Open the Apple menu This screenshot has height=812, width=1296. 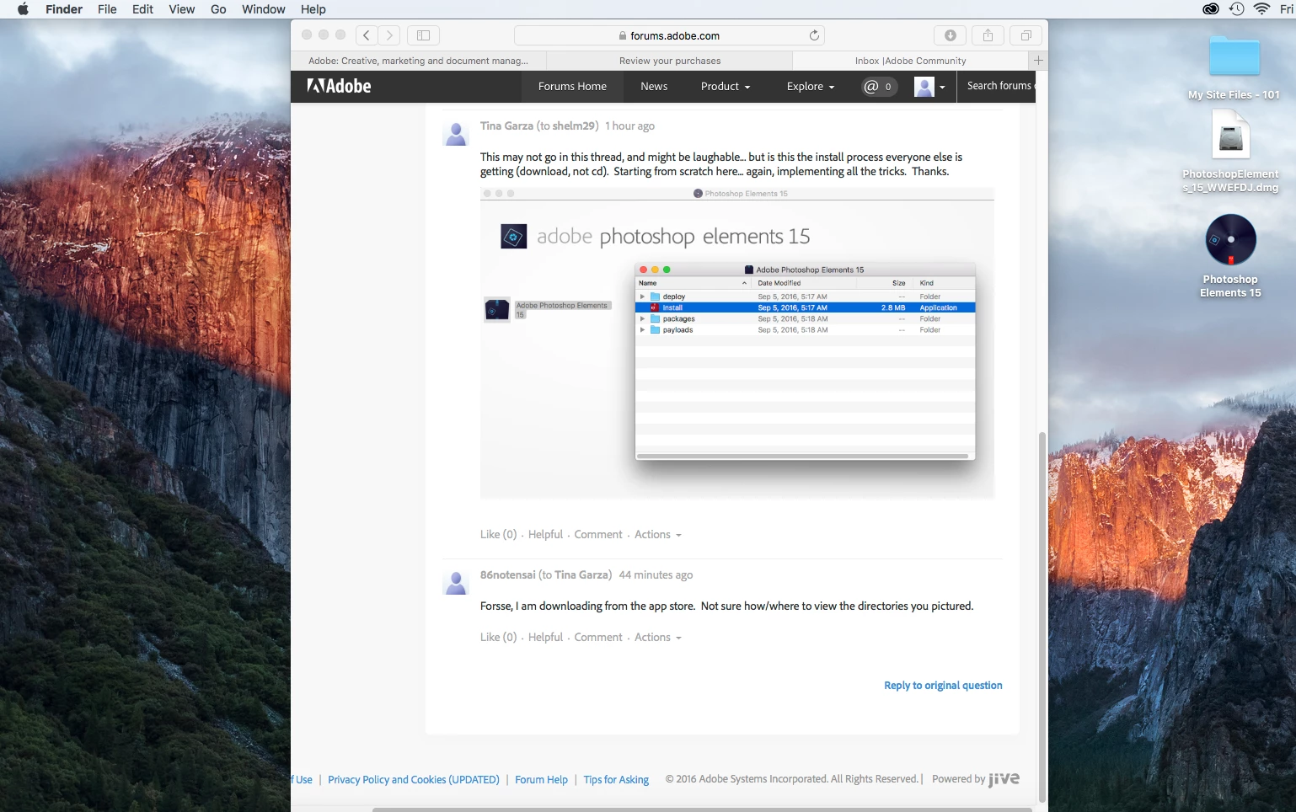click(x=23, y=9)
